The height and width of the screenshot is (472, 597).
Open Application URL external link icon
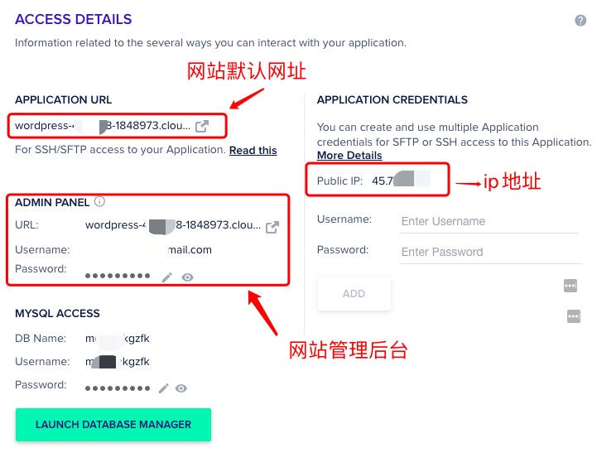tap(202, 126)
